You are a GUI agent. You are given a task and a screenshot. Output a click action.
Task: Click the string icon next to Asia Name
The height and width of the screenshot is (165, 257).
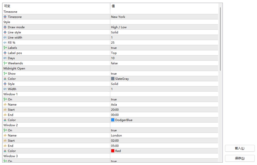[x=5, y=105]
